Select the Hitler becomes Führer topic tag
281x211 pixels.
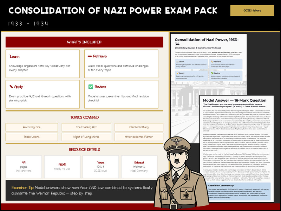[x=139, y=137]
